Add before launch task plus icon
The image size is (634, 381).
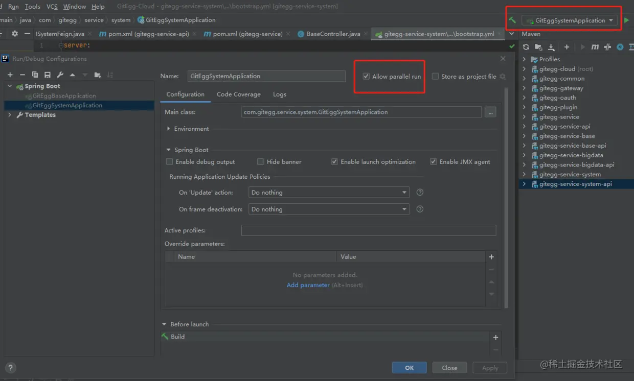click(495, 337)
